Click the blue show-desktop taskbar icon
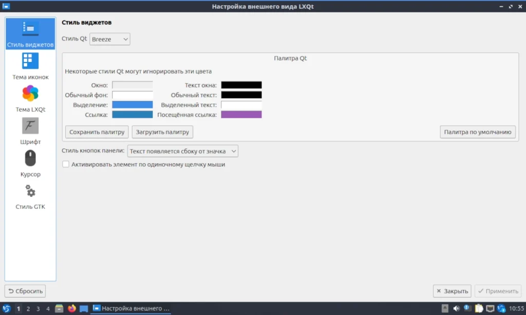 [x=84, y=309]
